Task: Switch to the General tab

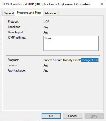Action: [8, 13]
